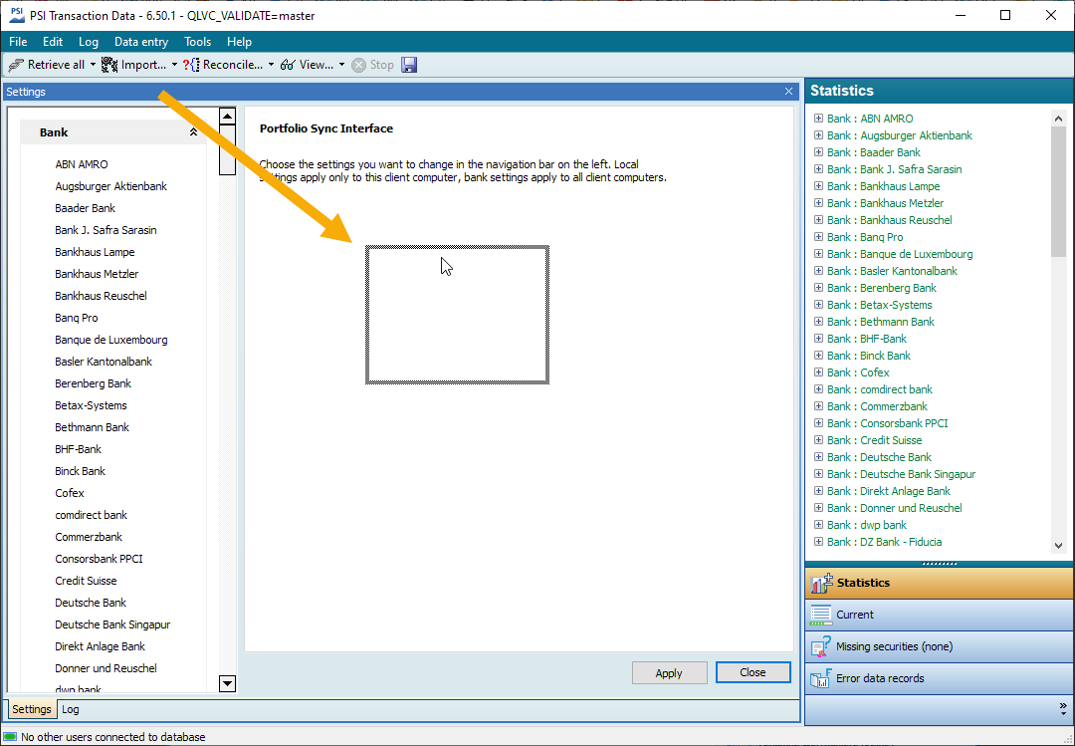Open the Data entry menu

pos(141,42)
